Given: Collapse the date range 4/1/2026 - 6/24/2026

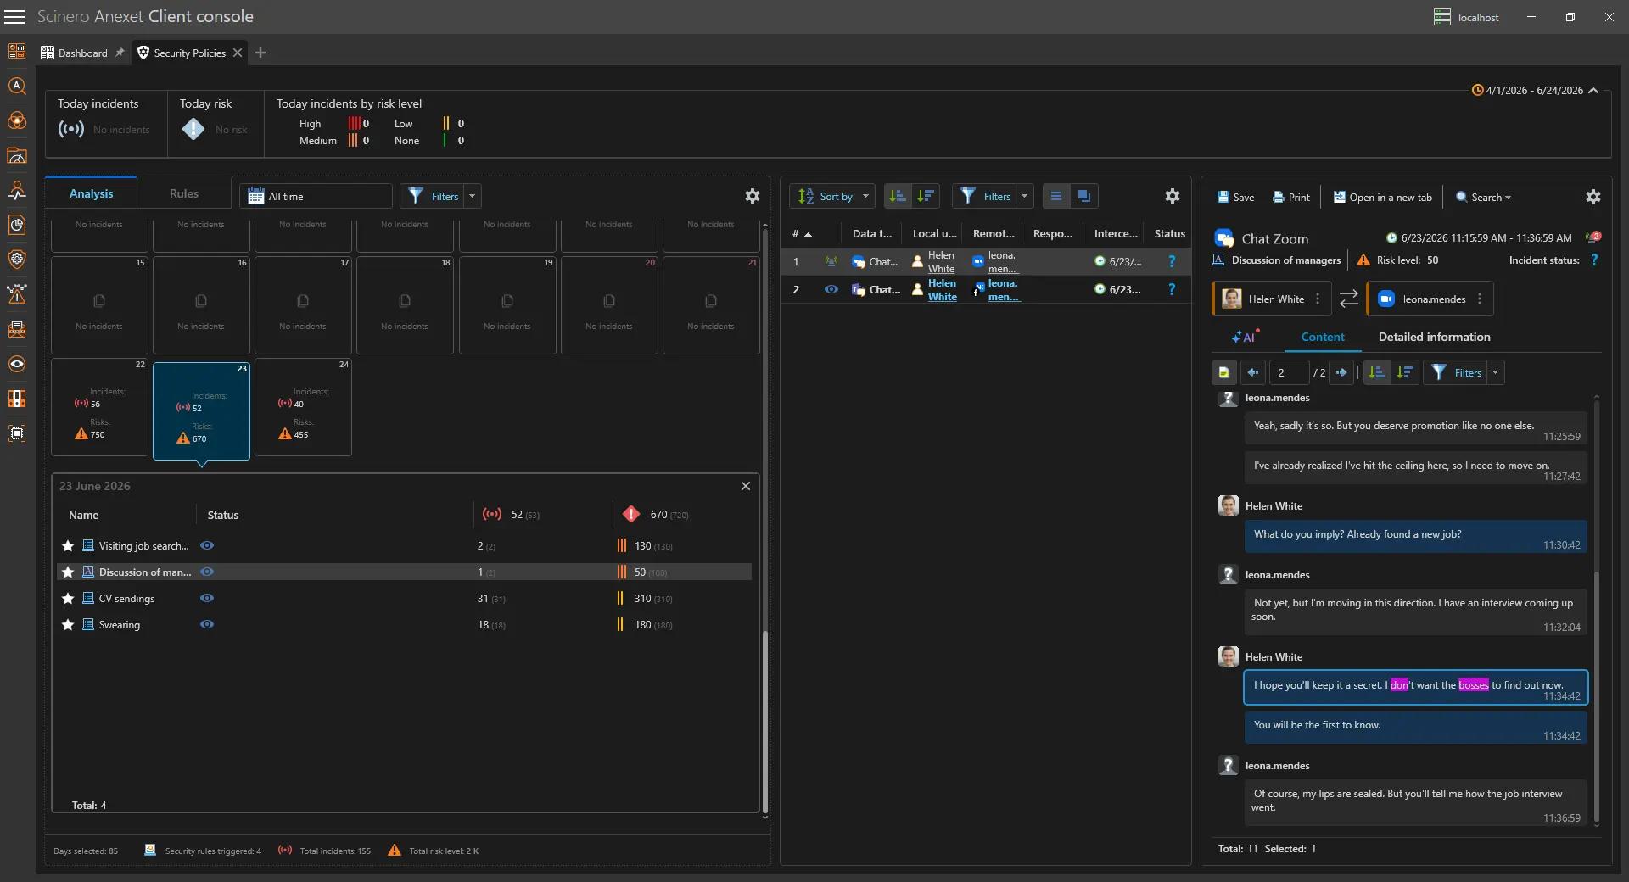Looking at the screenshot, I should click(x=1593, y=91).
